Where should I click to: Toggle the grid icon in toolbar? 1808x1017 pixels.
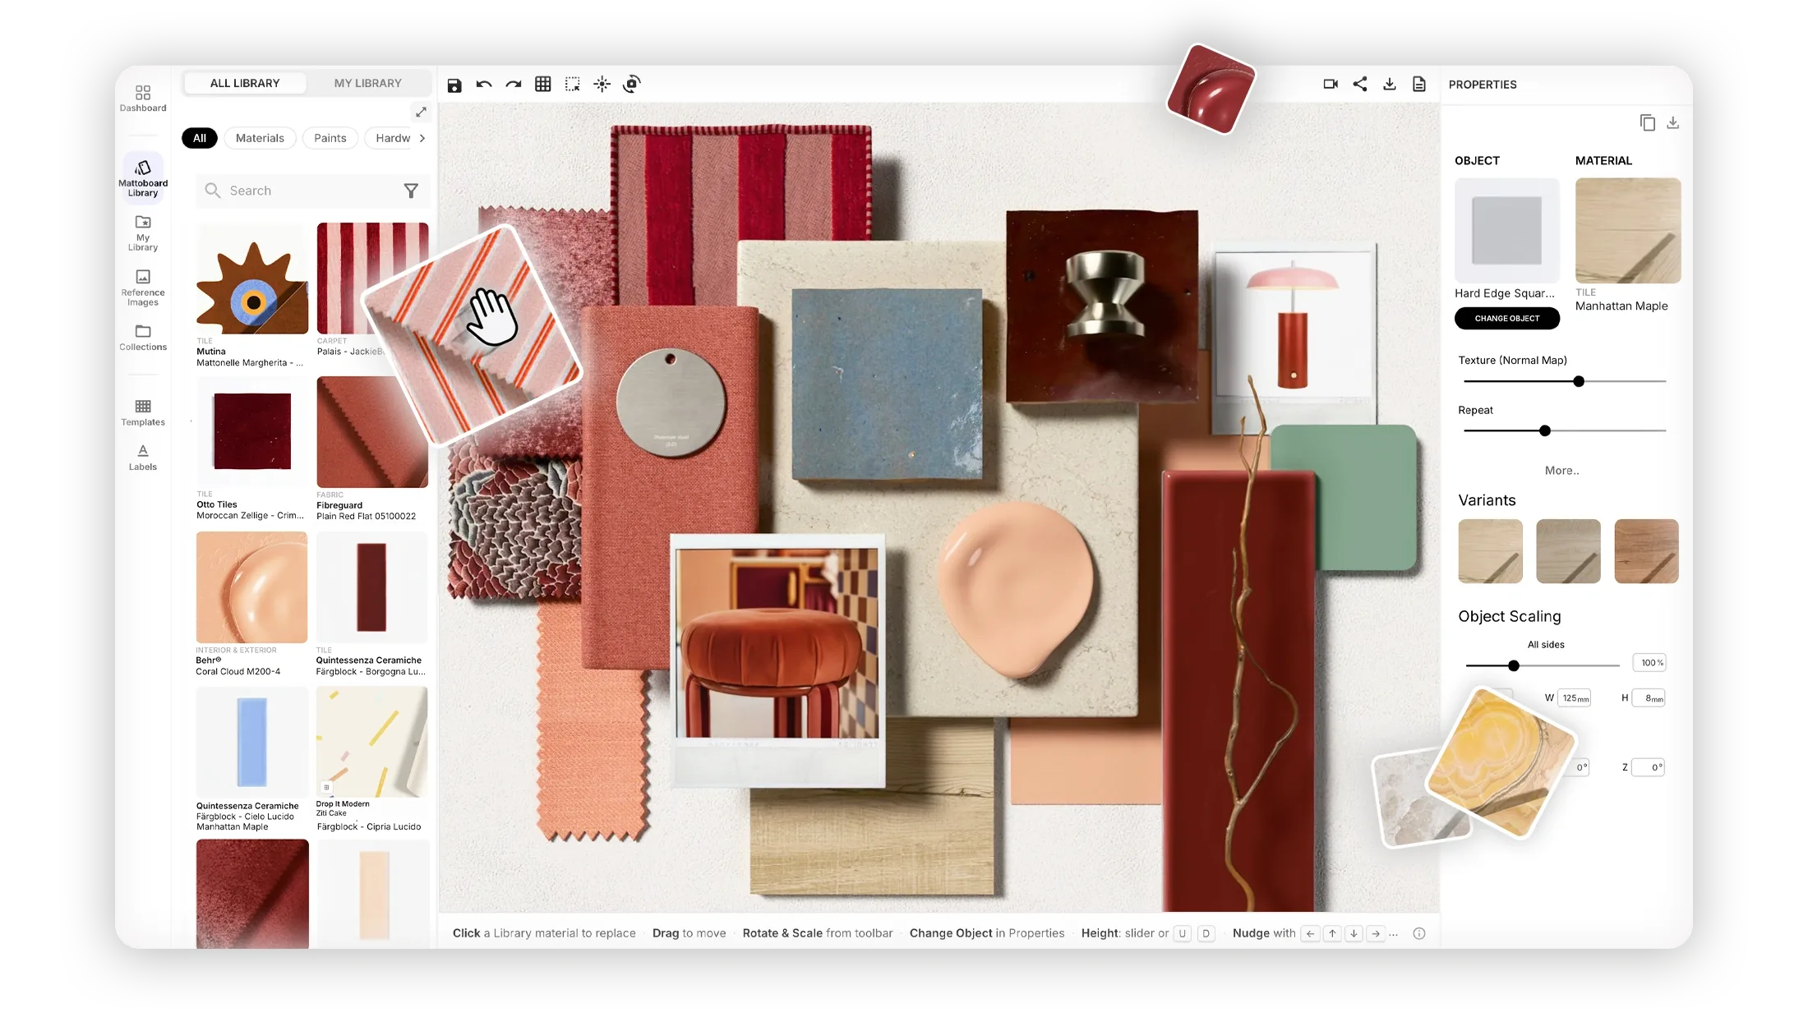click(543, 84)
